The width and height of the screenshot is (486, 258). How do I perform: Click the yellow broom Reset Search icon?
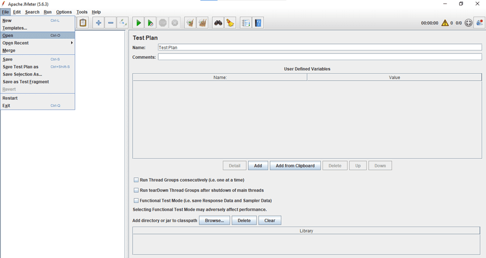point(230,22)
